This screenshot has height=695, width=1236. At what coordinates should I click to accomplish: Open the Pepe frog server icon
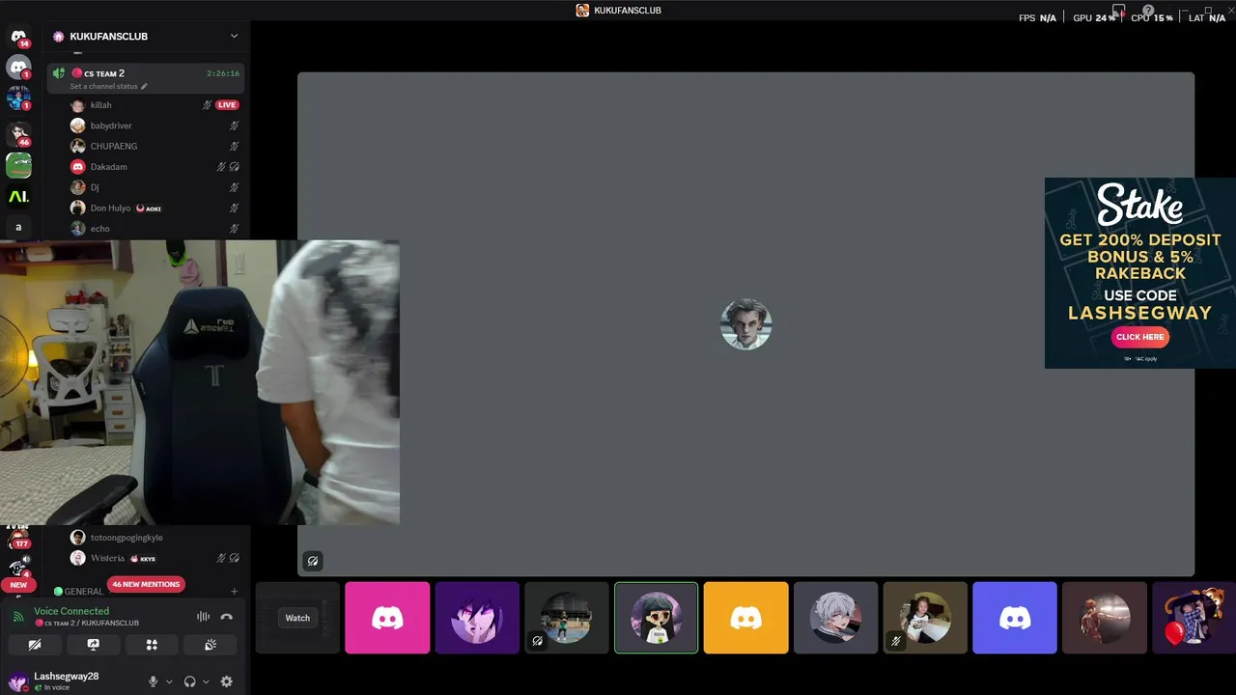[18, 166]
